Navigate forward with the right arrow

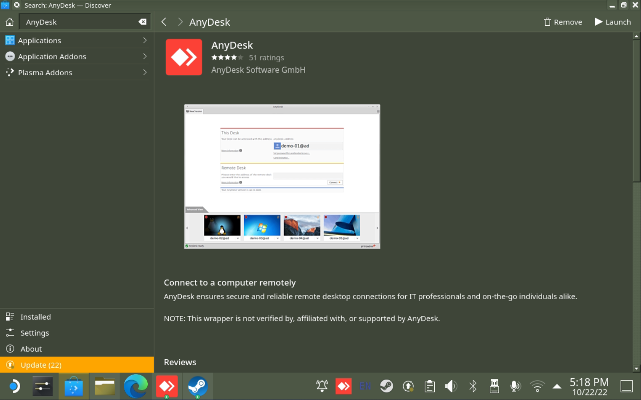180,22
